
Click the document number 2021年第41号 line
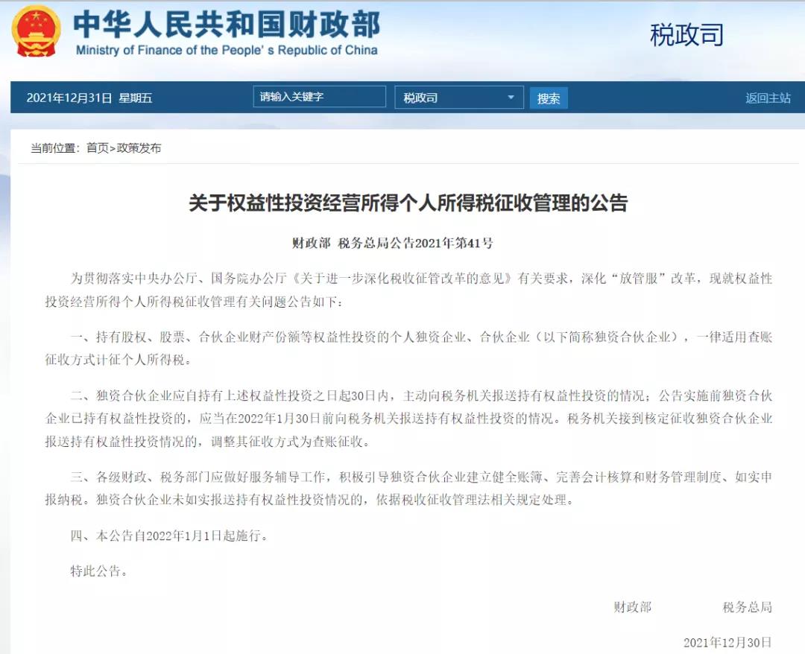point(393,243)
